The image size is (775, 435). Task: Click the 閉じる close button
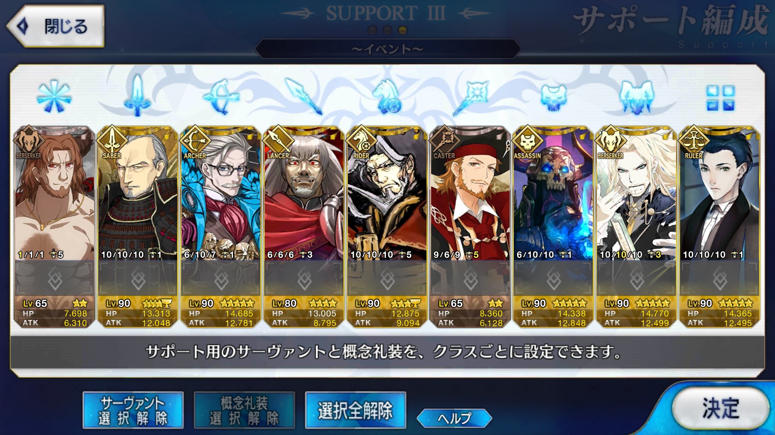coord(56,26)
